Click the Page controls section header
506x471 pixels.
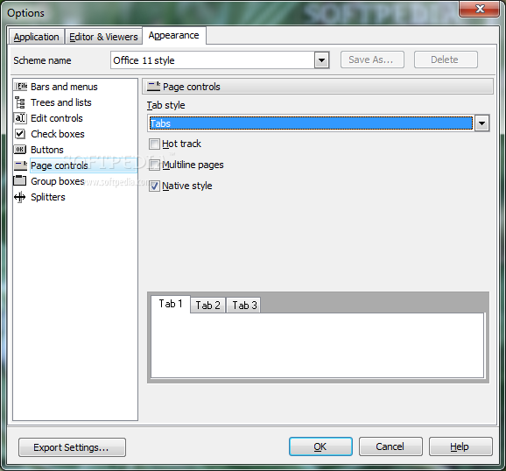318,87
